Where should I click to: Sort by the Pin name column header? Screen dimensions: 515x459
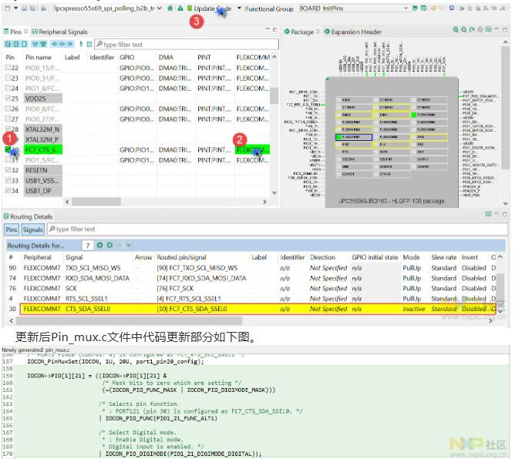click(39, 58)
